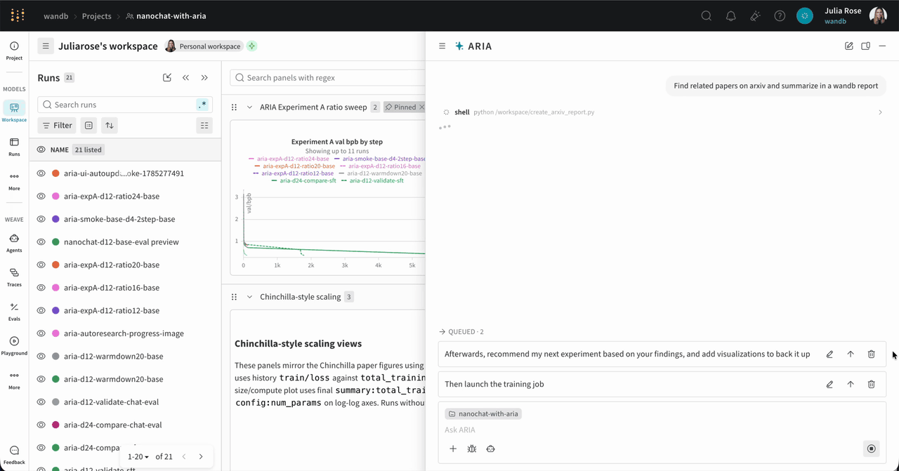The width and height of the screenshot is (899, 471).
Task: Focus the Search panels with regex field
Action: [x=327, y=78]
